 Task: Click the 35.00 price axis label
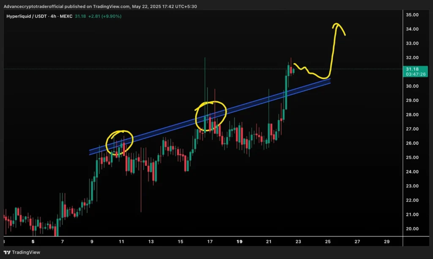click(x=412, y=15)
